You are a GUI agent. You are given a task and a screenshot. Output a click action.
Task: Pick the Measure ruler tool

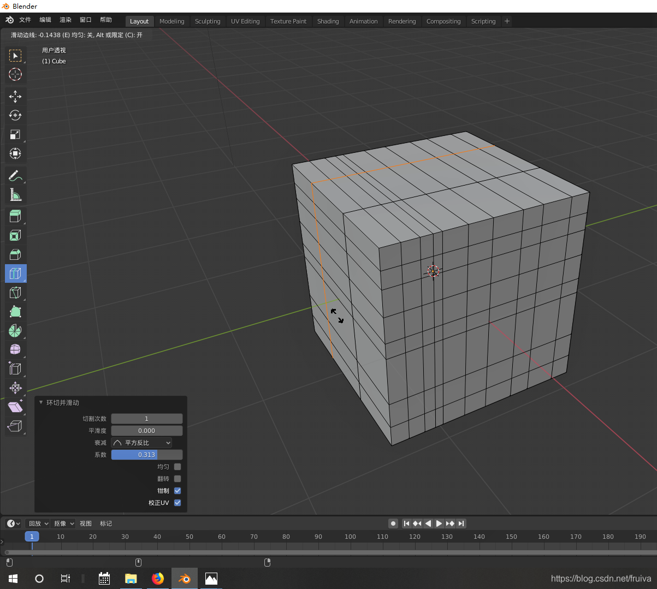[15, 195]
